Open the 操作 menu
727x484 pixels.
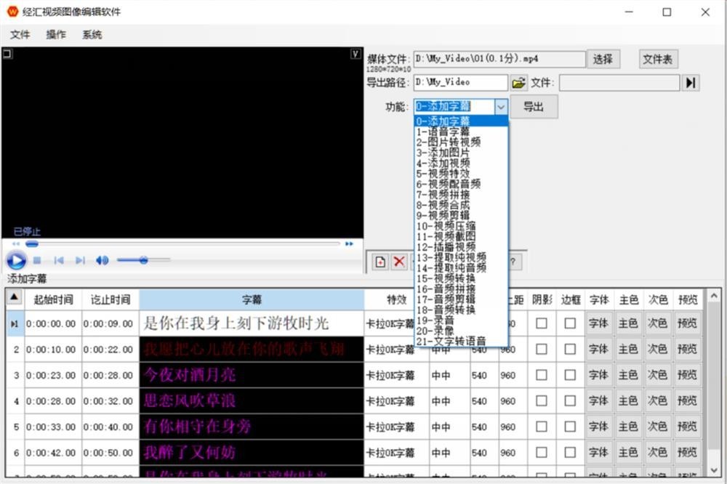[56, 34]
